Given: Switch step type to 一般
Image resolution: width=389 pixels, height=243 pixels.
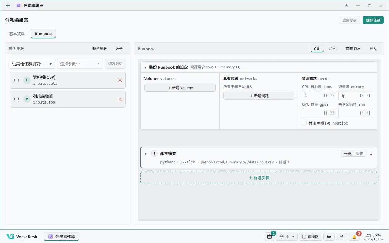Looking at the screenshot, I should (x=347, y=153).
